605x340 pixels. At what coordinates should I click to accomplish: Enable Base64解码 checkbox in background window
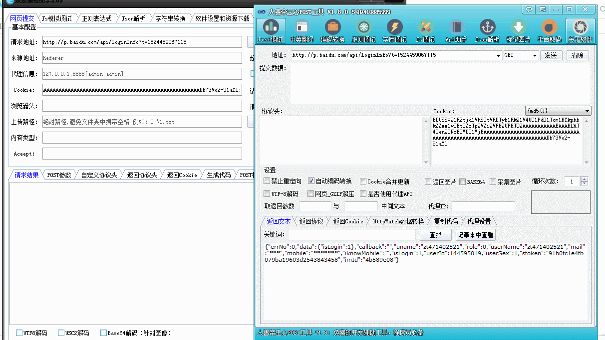click(x=104, y=333)
